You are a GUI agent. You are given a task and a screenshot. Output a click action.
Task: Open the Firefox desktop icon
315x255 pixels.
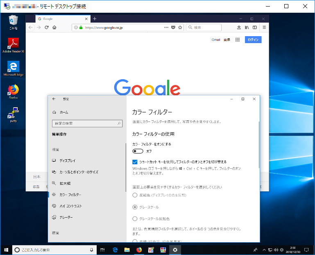(13, 92)
